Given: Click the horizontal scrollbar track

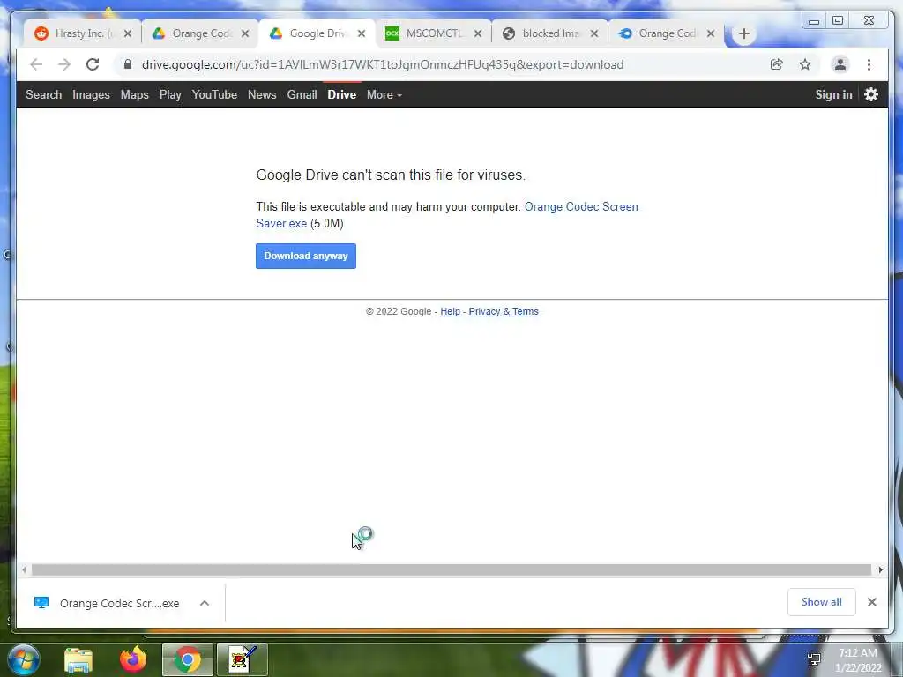Looking at the screenshot, I should tap(451, 569).
